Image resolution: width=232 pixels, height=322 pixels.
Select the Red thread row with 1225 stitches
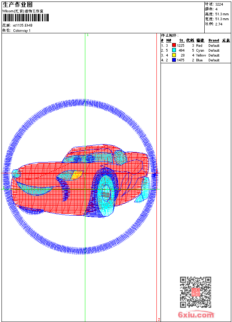196,45
